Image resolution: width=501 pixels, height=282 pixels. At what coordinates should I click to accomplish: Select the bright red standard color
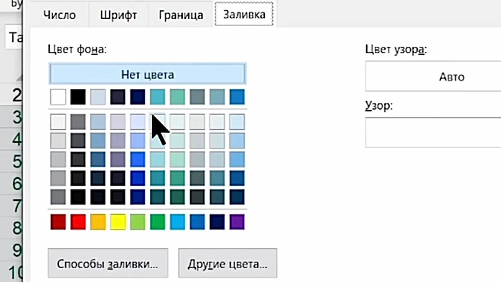(x=78, y=222)
